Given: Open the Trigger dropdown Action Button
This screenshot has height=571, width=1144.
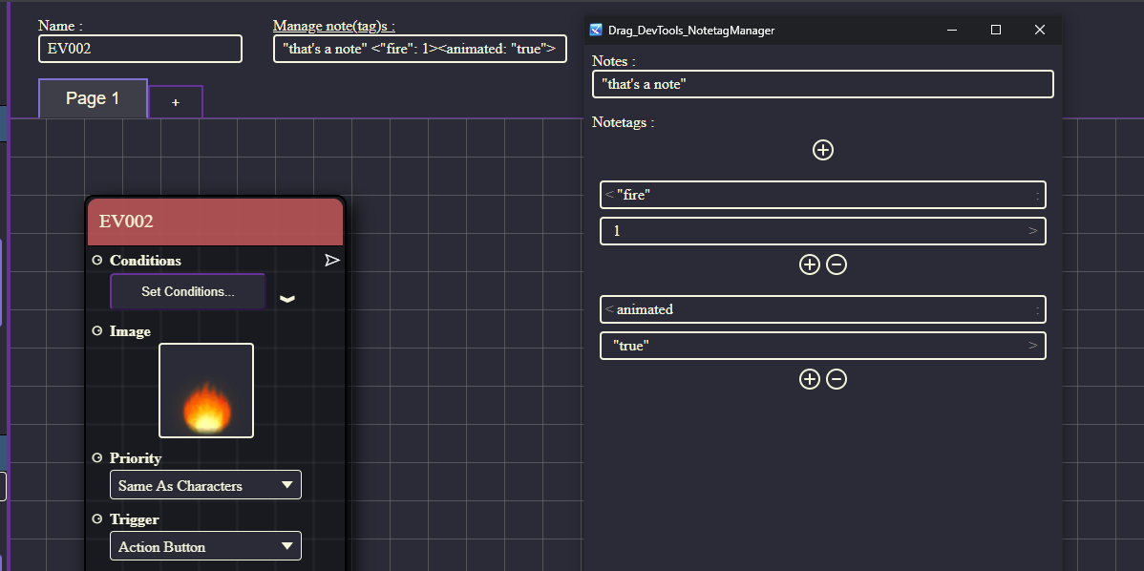Looking at the screenshot, I should (205, 546).
